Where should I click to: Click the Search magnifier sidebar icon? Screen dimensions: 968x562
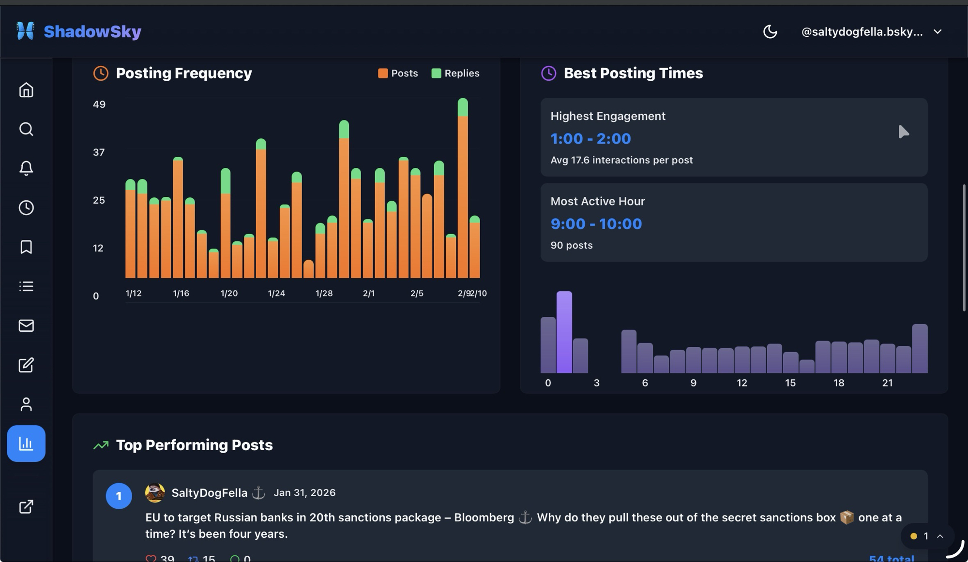[x=26, y=129]
